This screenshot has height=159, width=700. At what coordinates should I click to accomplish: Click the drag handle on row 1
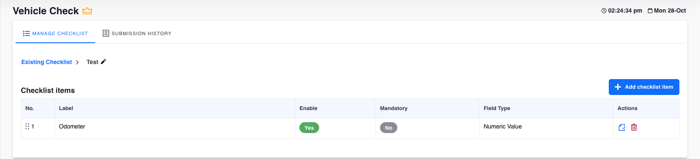tap(27, 126)
